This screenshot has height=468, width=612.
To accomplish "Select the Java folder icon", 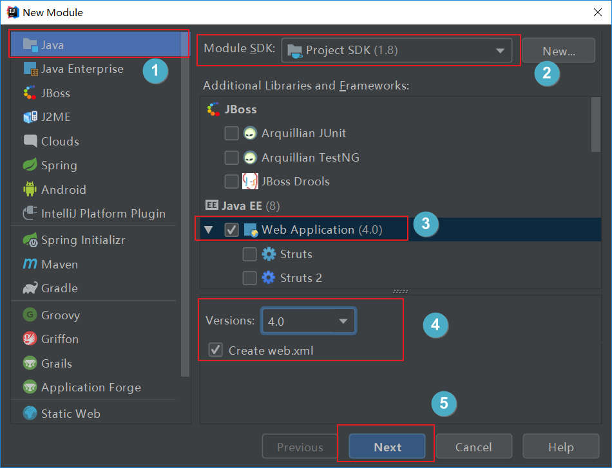I will click(x=30, y=45).
